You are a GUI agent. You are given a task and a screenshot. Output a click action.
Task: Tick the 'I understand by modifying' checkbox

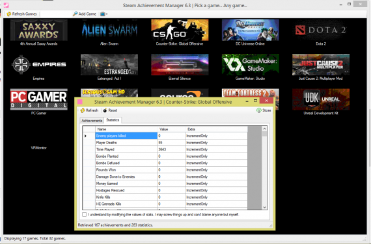click(x=84, y=215)
